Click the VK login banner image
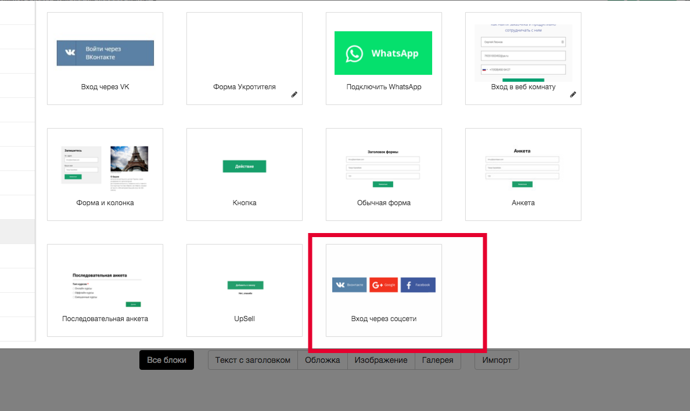 point(105,53)
